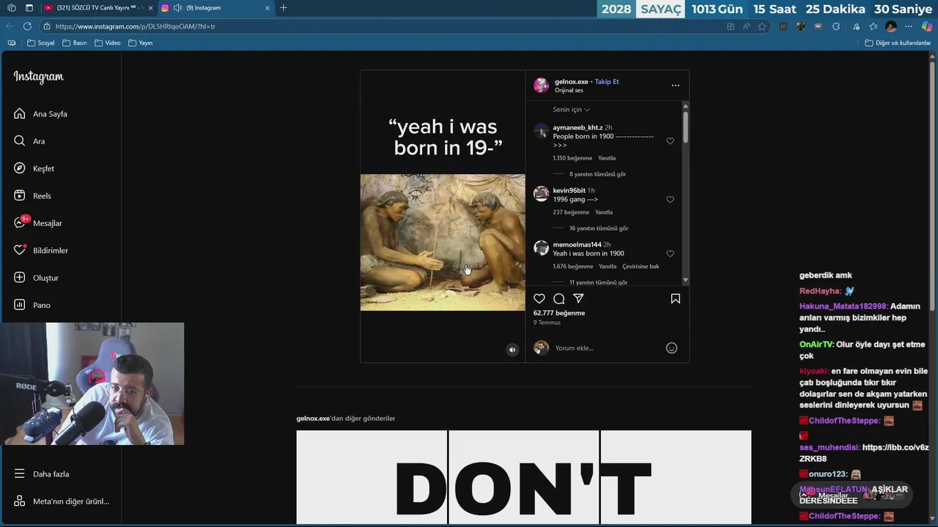
Task: Switch to SÖZCÜ TV browser tab
Action: [97, 8]
